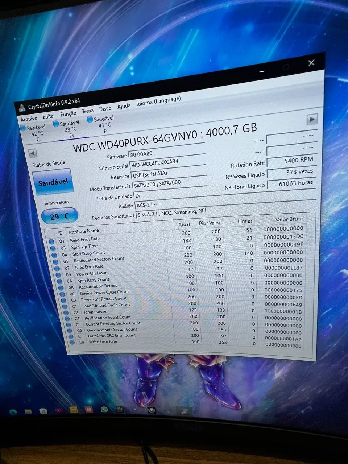This screenshot has width=348, height=464.
Task: Click the Saudável health status button
Action: pos(53,182)
